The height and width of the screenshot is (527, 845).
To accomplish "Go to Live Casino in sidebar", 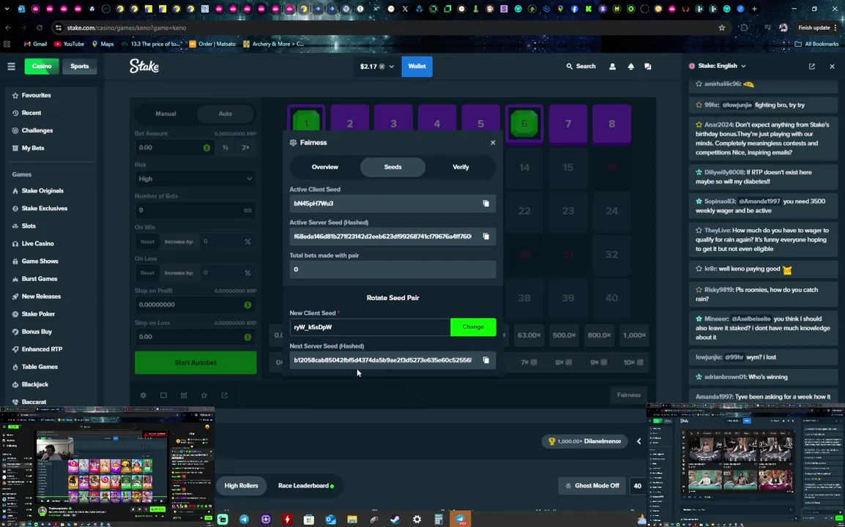I will [x=37, y=244].
